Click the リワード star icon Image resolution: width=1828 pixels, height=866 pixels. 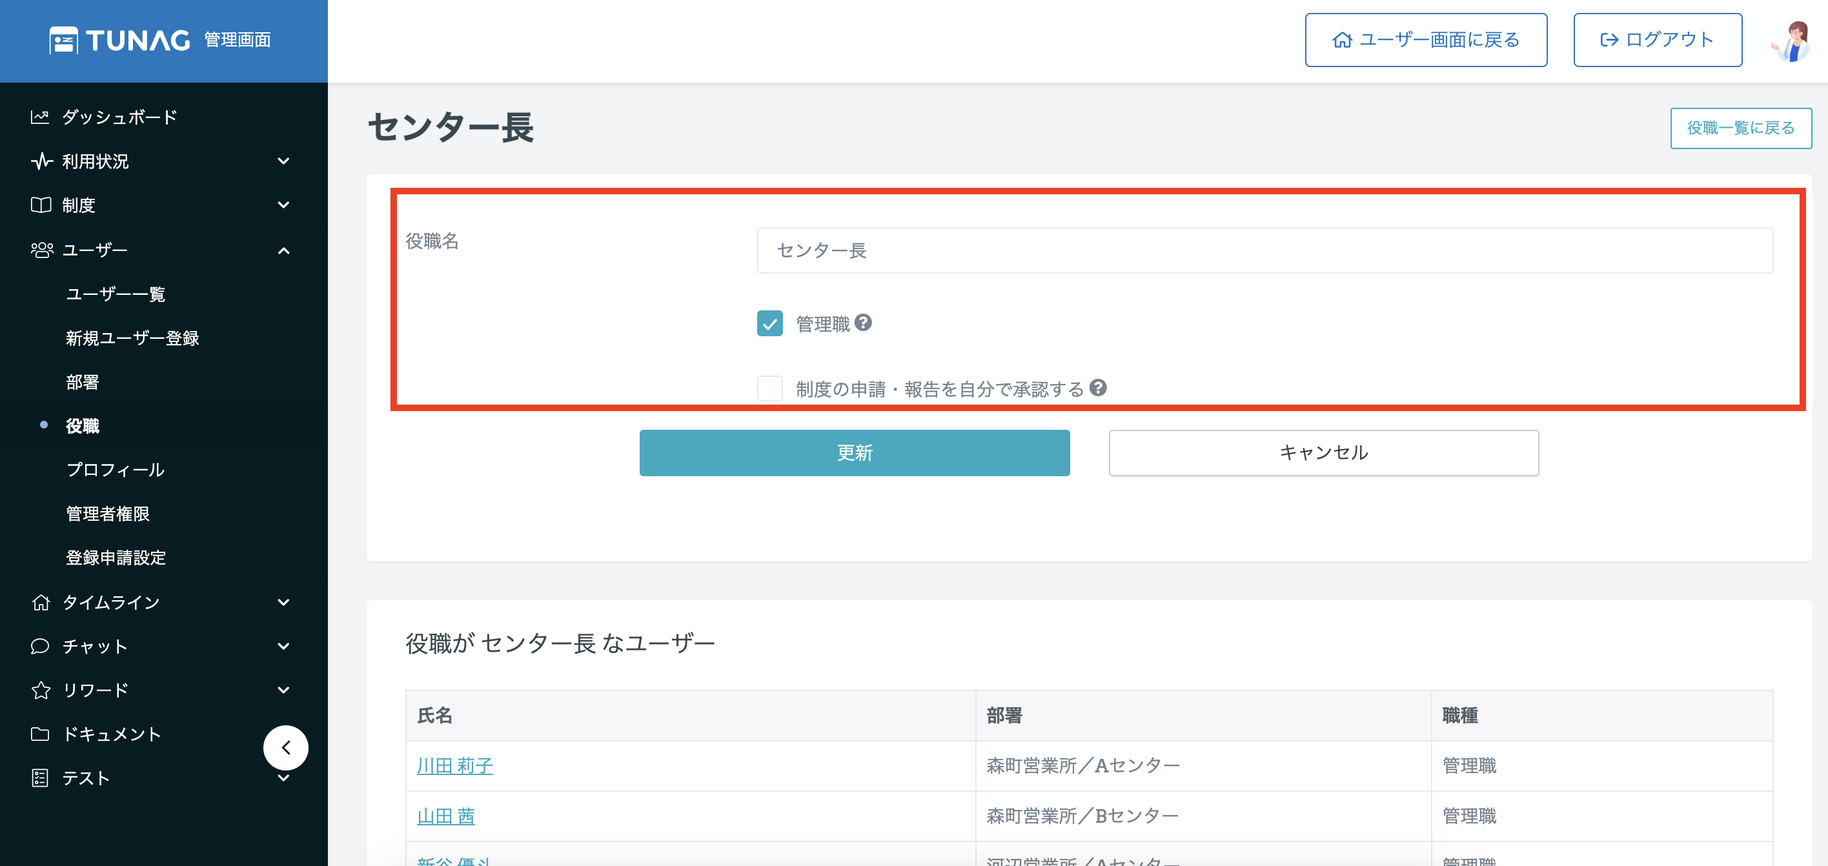pyautogui.click(x=41, y=690)
